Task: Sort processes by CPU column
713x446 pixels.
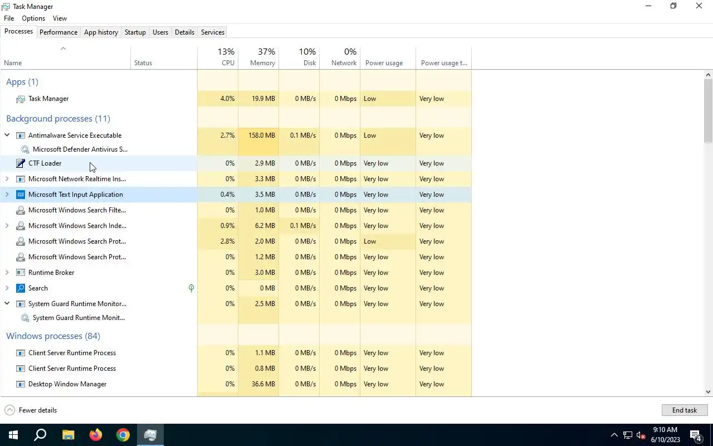Action: tap(218, 57)
